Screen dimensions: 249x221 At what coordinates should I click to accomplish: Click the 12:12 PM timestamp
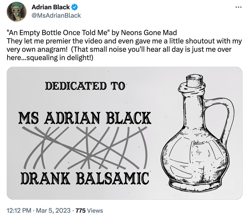19,211
